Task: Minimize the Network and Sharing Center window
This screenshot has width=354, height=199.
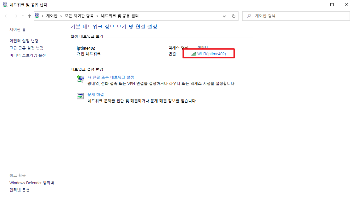Action: (x=318, y=5)
